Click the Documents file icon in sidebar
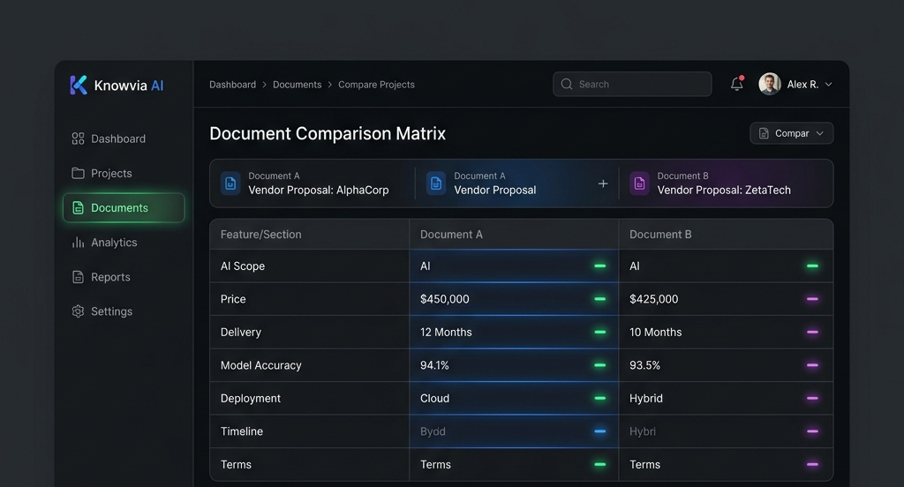 point(78,208)
